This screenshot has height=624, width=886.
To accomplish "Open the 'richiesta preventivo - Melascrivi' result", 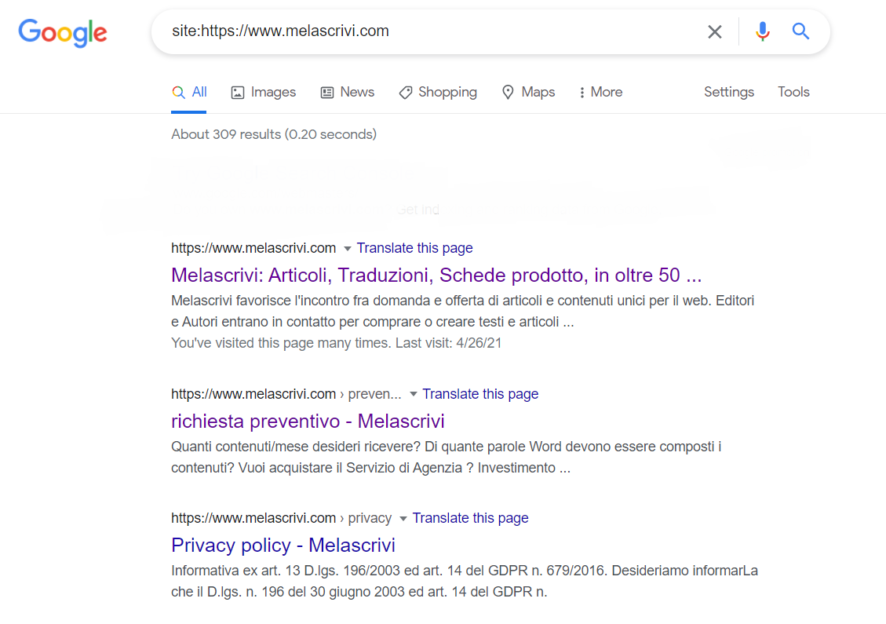I will [308, 421].
